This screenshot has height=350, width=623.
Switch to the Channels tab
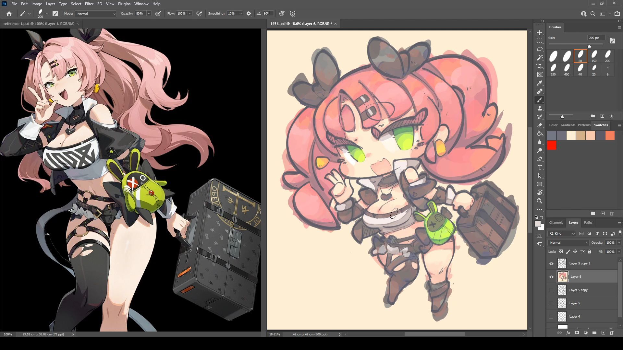556,223
